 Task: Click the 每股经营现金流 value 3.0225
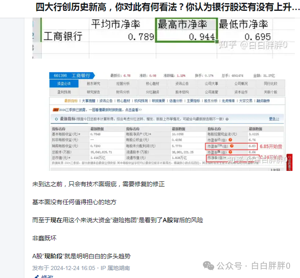254,134
